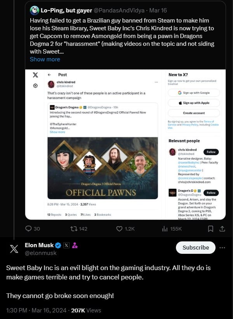Open the Elon Musk display name
This screenshot has width=233, height=319.
coord(39,245)
